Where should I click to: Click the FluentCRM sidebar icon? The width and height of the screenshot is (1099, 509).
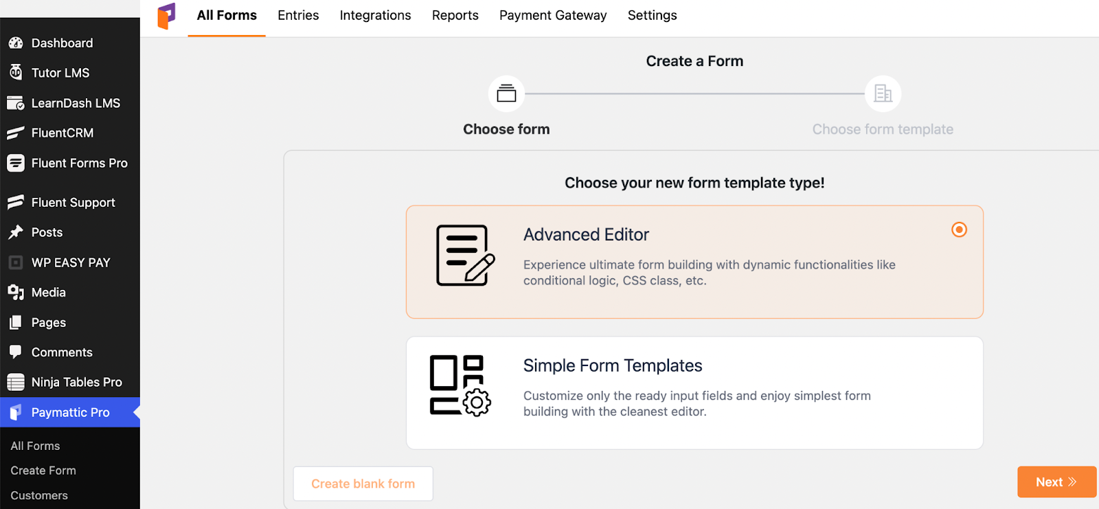15,133
